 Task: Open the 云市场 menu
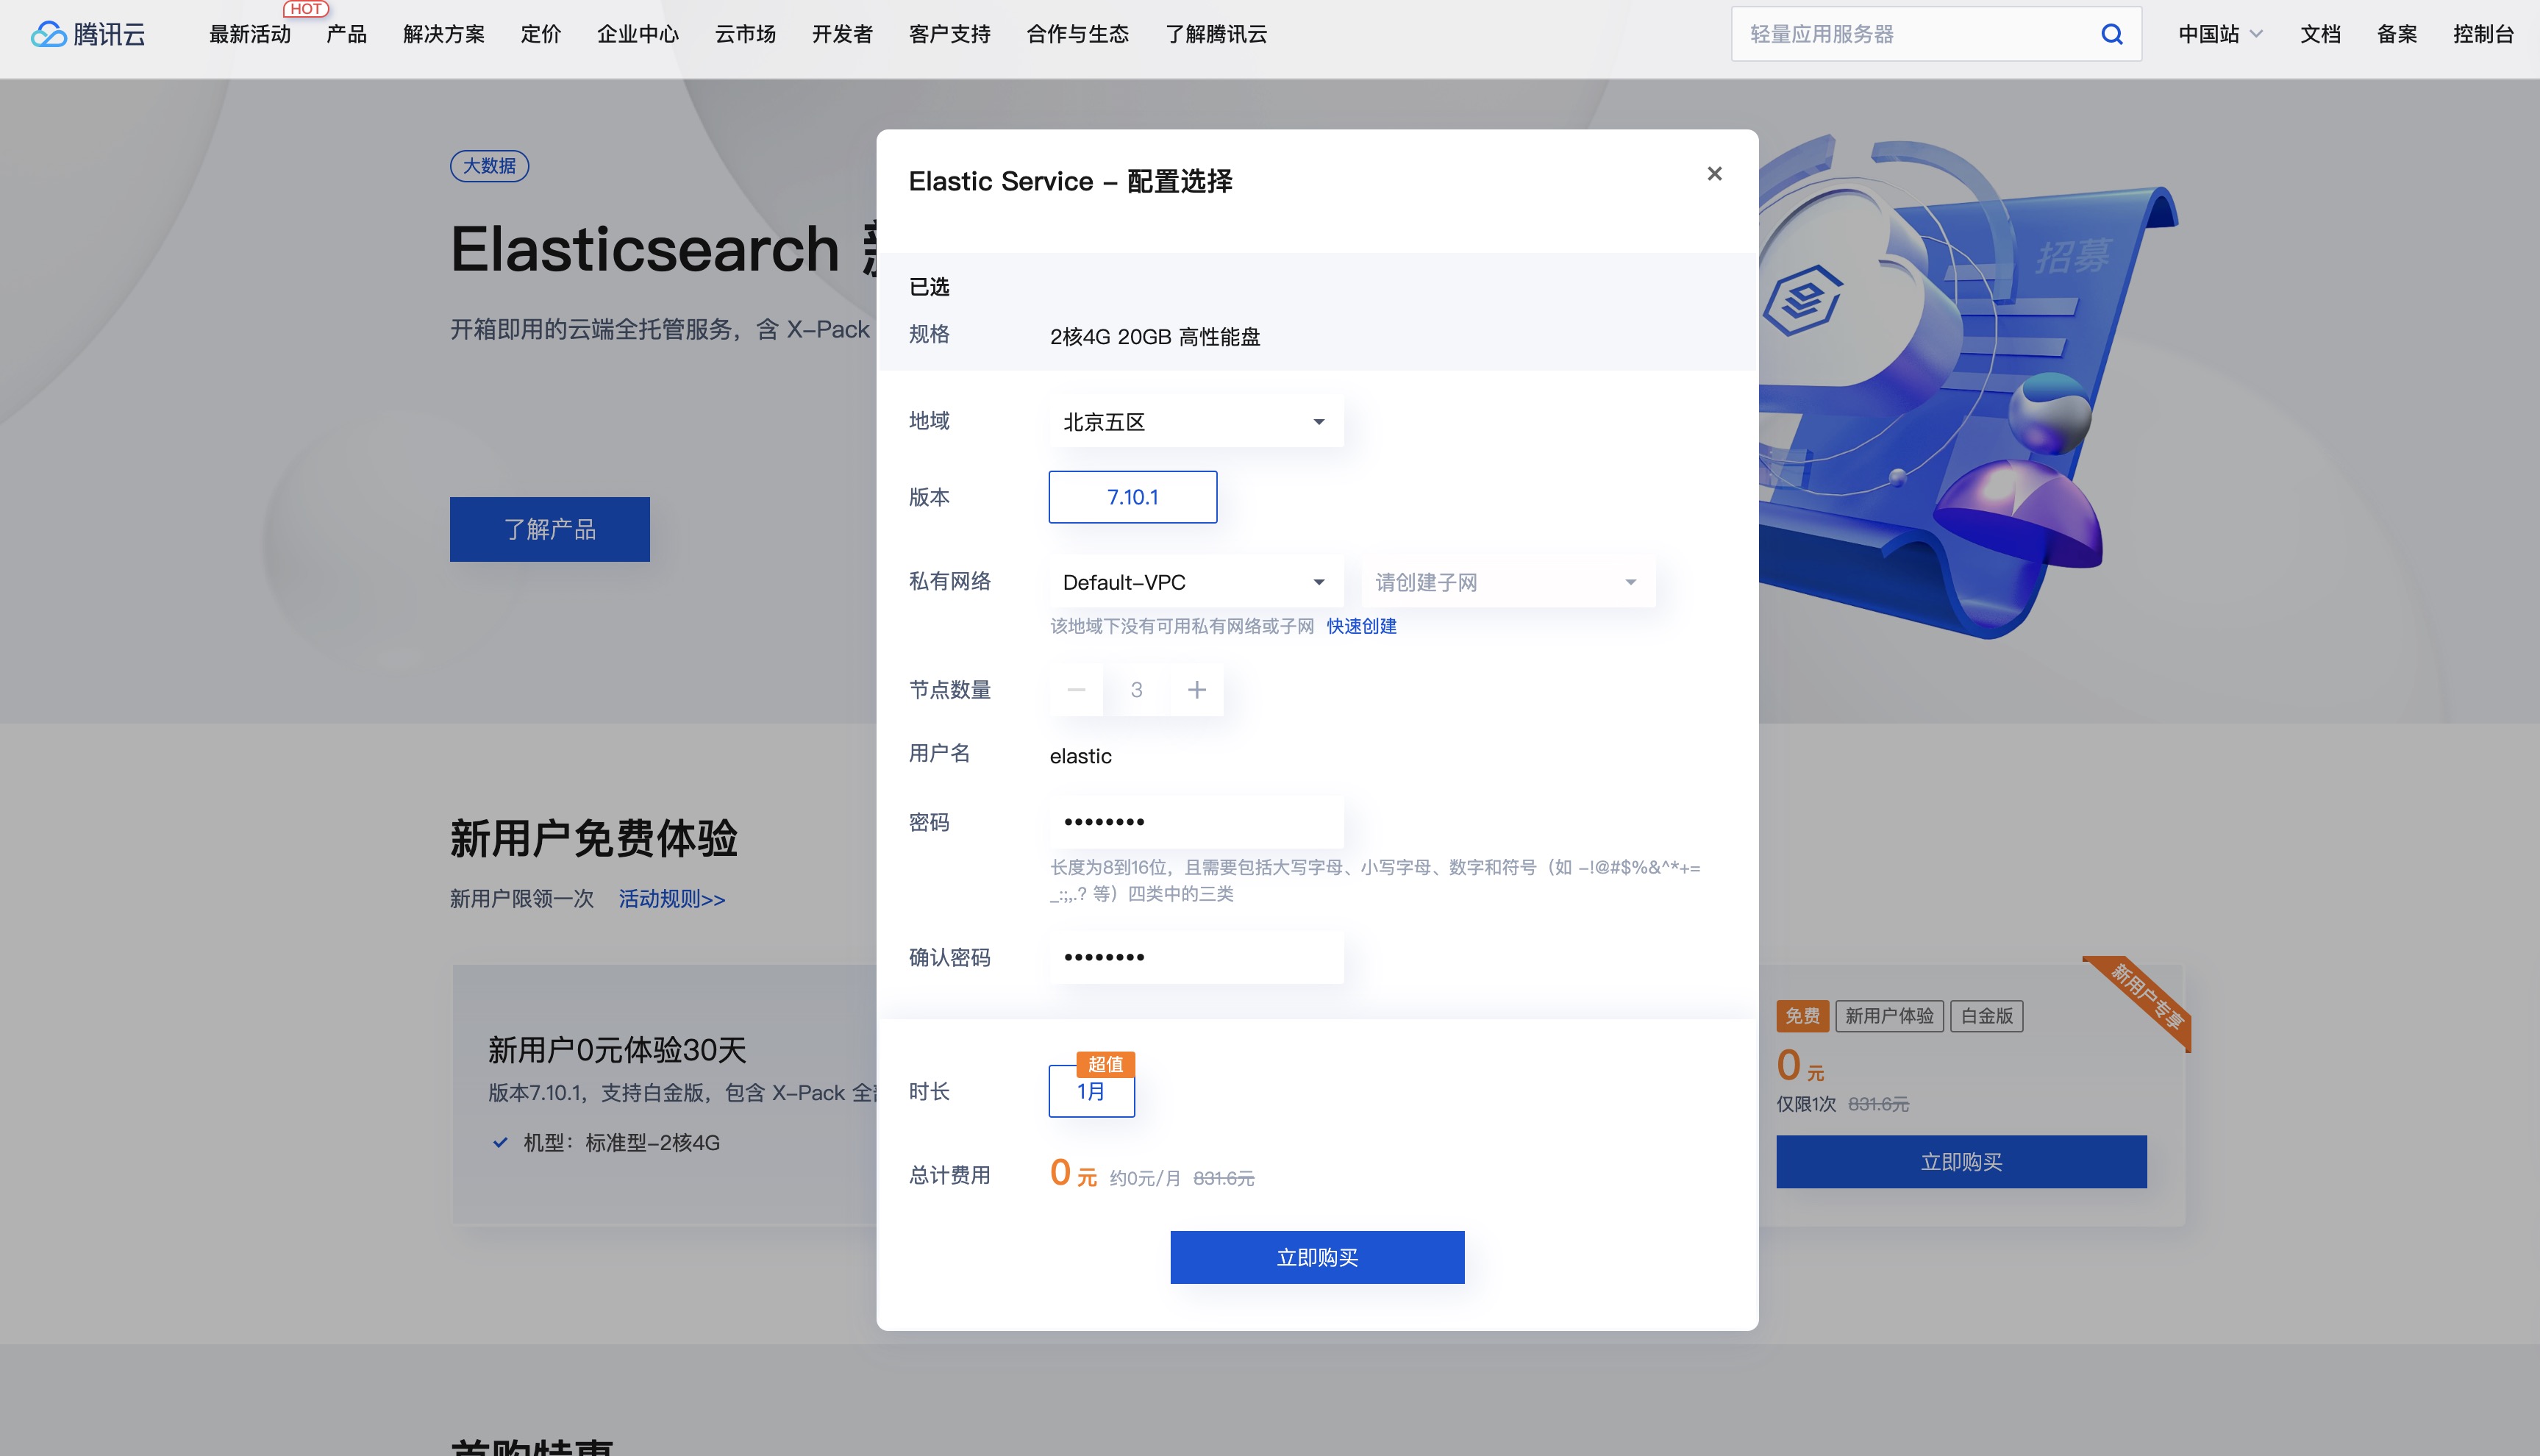click(x=745, y=34)
